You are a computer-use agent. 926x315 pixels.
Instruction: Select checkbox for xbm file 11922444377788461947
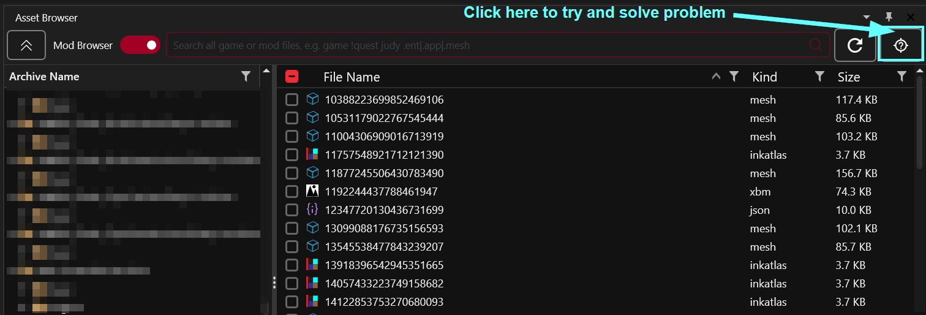[x=292, y=192]
